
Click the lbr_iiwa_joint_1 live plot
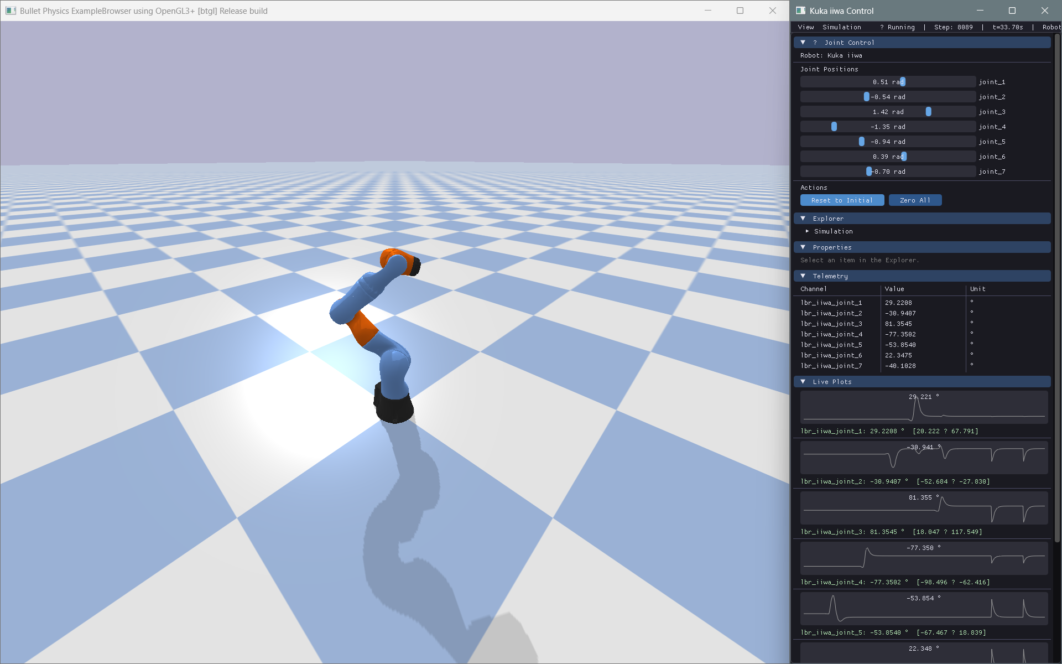click(924, 407)
